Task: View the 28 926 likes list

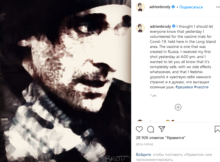Action: [x=161, y=138]
